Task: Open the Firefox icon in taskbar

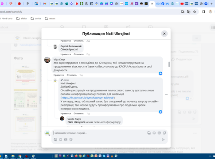Action: pyautogui.click(x=76, y=156)
